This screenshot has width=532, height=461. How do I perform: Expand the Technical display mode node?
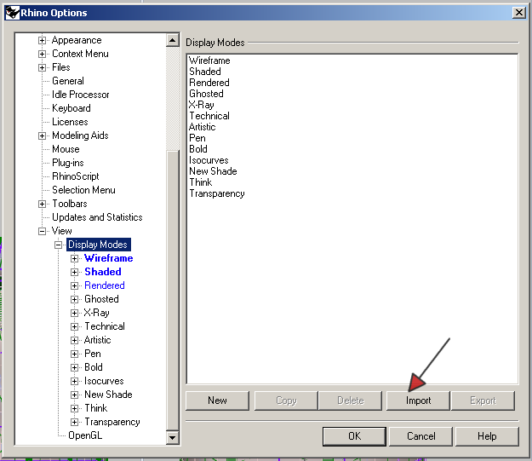(74, 327)
